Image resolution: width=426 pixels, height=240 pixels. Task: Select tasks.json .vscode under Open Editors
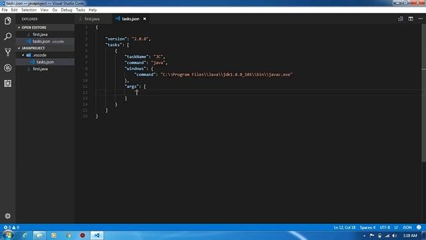[45, 41]
